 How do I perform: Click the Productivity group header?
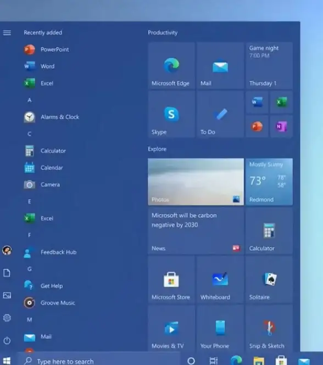163,32
